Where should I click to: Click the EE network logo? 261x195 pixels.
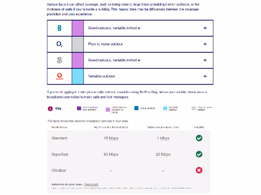pyautogui.click(x=59, y=28)
